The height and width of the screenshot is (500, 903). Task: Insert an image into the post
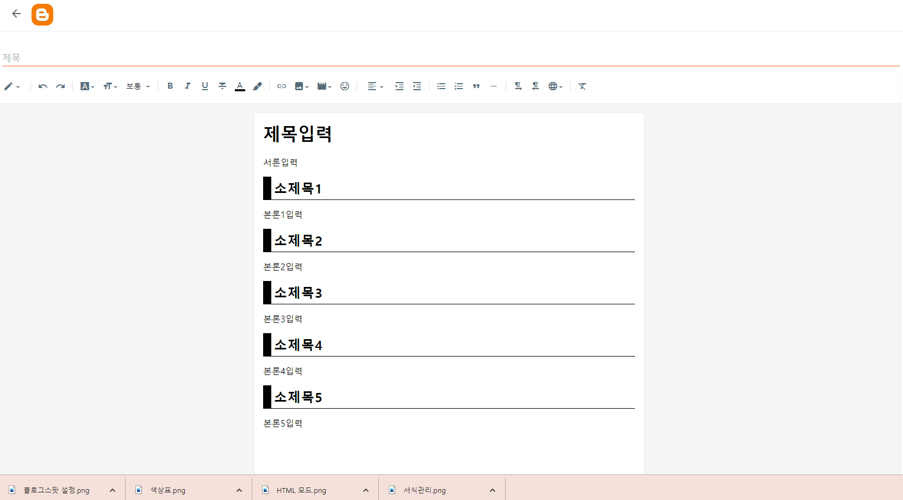pyautogui.click(x=300, y=86)
